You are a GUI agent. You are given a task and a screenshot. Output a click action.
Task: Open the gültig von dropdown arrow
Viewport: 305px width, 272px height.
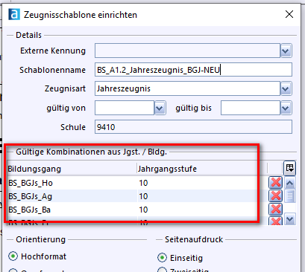coord(160,108)
